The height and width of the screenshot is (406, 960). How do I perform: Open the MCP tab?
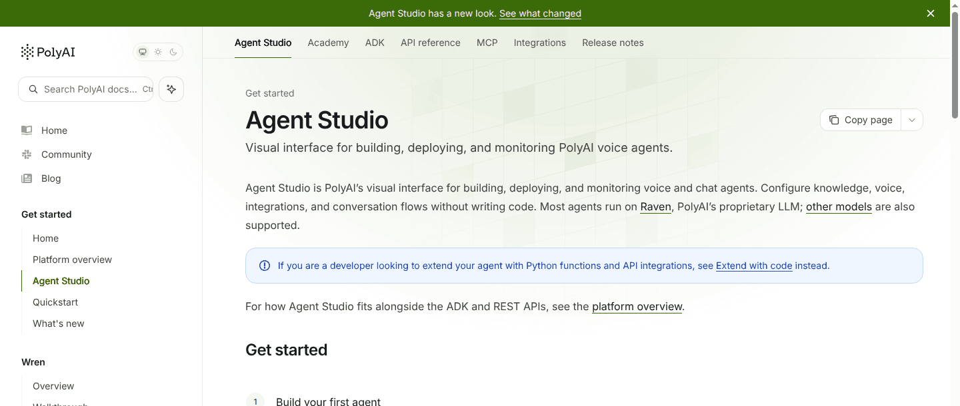[x=487, y=43]
